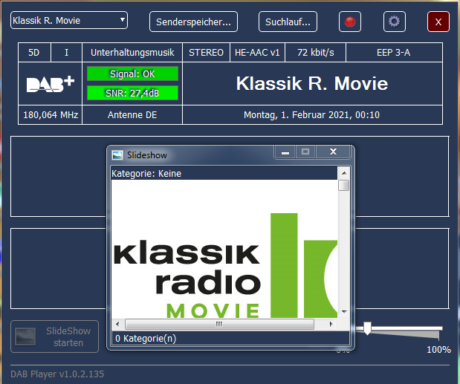Close the Slideshow window
Screen dimensions: 460x384
point(332,152)
